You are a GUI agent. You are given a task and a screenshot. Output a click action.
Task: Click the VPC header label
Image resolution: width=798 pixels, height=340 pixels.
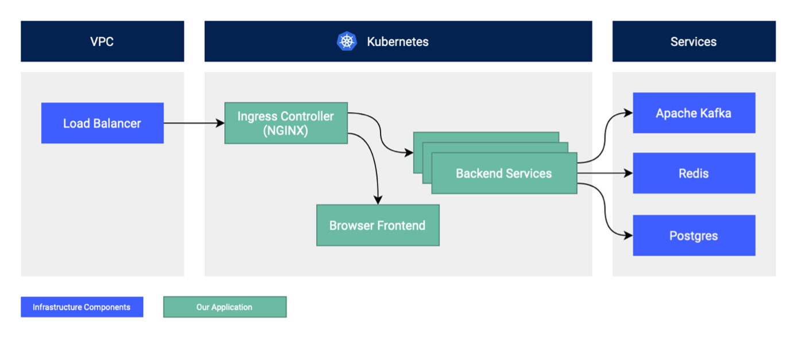point(102,41)
